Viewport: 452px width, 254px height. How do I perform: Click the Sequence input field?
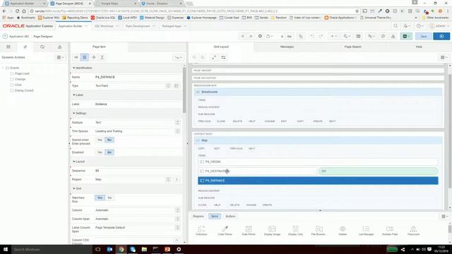[x=137, y=171]
